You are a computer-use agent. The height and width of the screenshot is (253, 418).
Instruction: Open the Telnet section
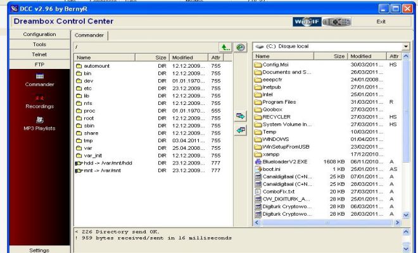(x=39, y=54)
